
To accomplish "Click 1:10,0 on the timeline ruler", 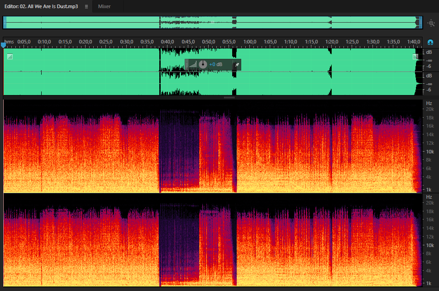I will point(291,42).
